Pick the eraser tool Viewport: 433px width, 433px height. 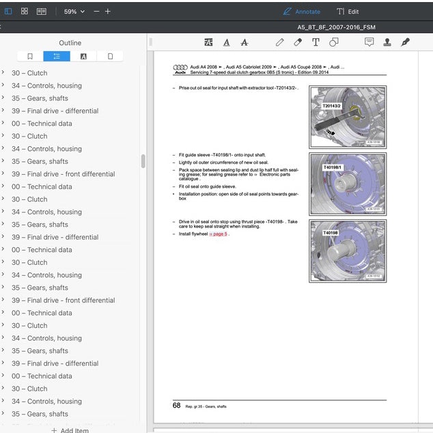298,42
